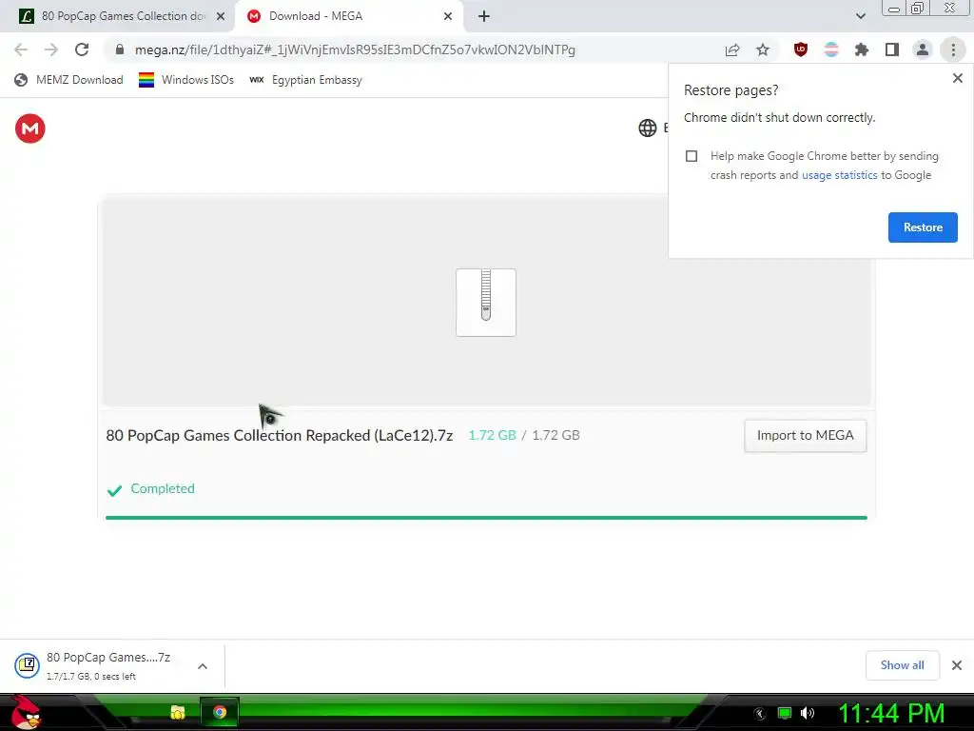Follow the usage statistics link

[x=839, y=175]
